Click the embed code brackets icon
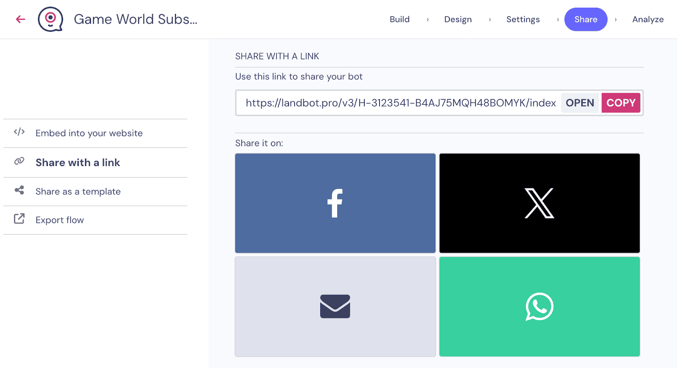 19,132
